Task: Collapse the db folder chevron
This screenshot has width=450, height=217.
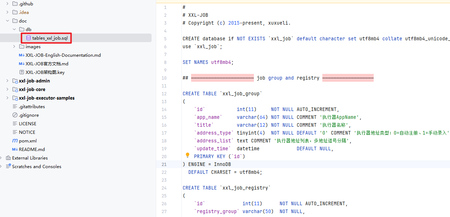Action: (14, 29)
